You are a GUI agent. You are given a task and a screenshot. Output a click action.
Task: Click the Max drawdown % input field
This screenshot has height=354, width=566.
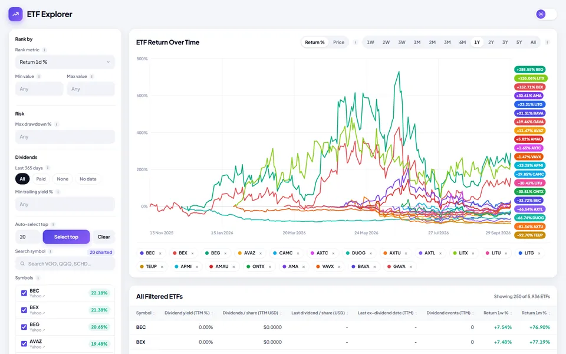tap(65, 137)
